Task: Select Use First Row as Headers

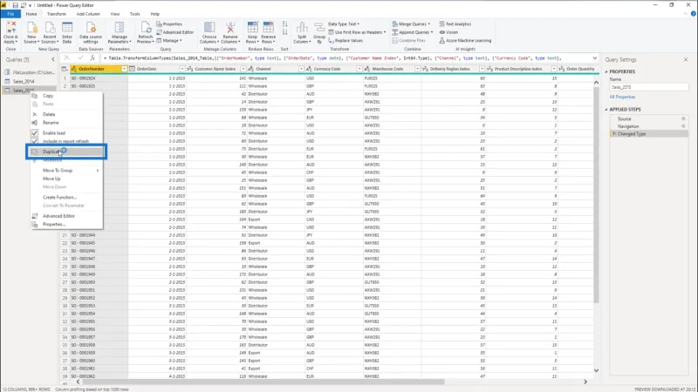Action: pyautogui.click(x=358, y=32)
